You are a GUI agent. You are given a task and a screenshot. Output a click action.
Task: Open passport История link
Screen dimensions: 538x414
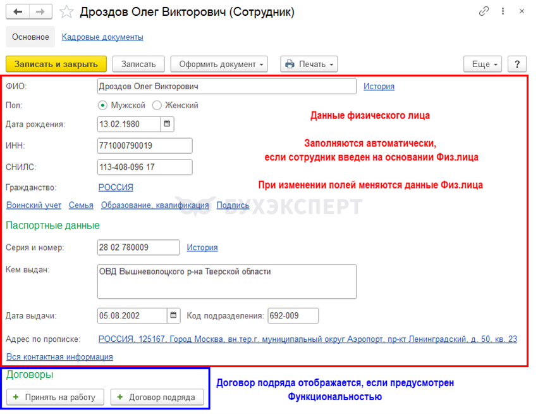click(202, 248)
